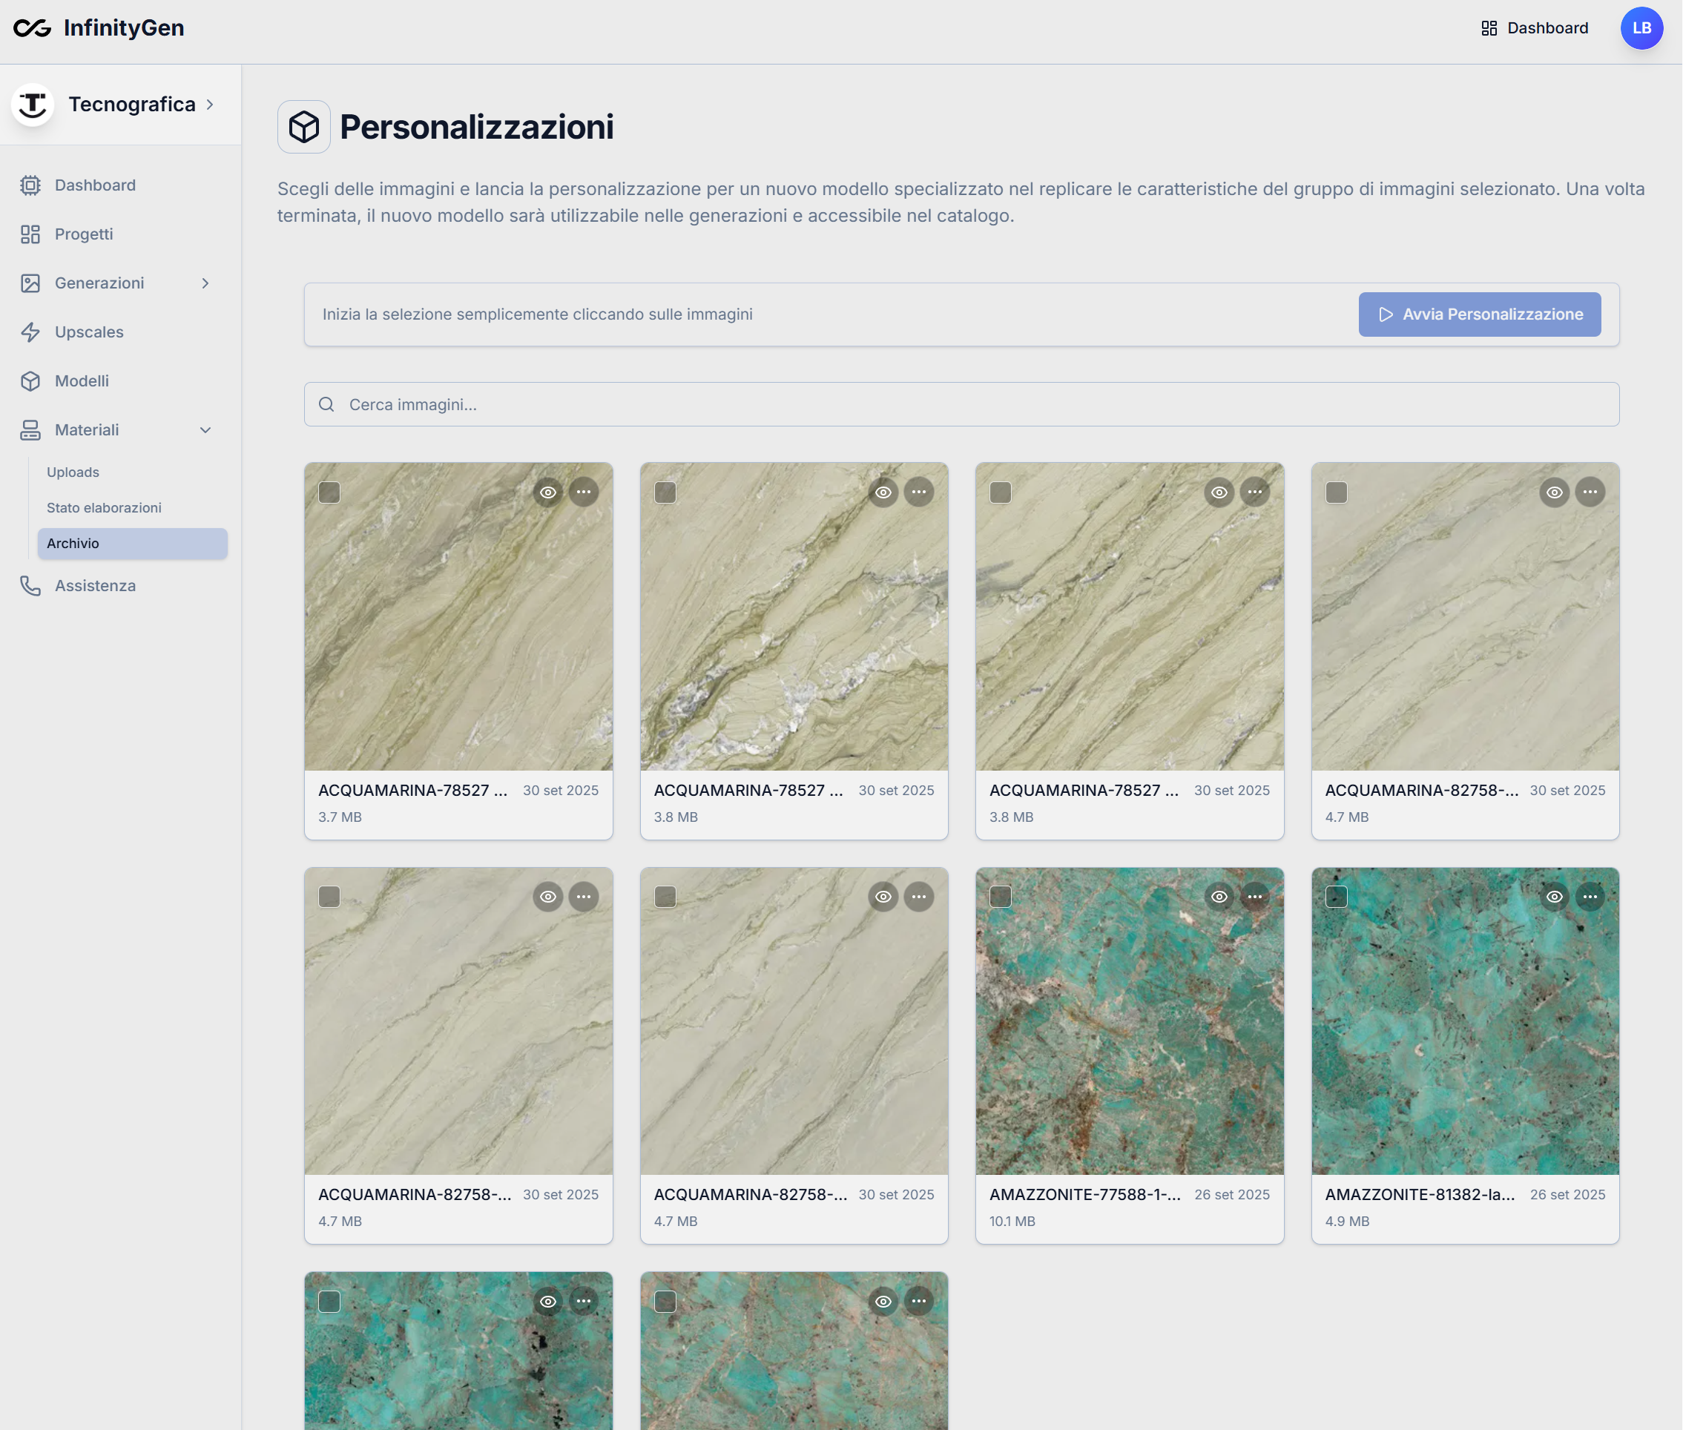
Task: Collapse the Materiali sidebar section
Action: click(x=207, y=429)
